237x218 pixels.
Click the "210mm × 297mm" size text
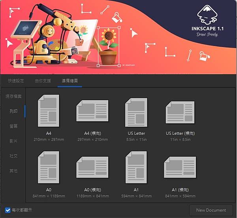(49, 140)
